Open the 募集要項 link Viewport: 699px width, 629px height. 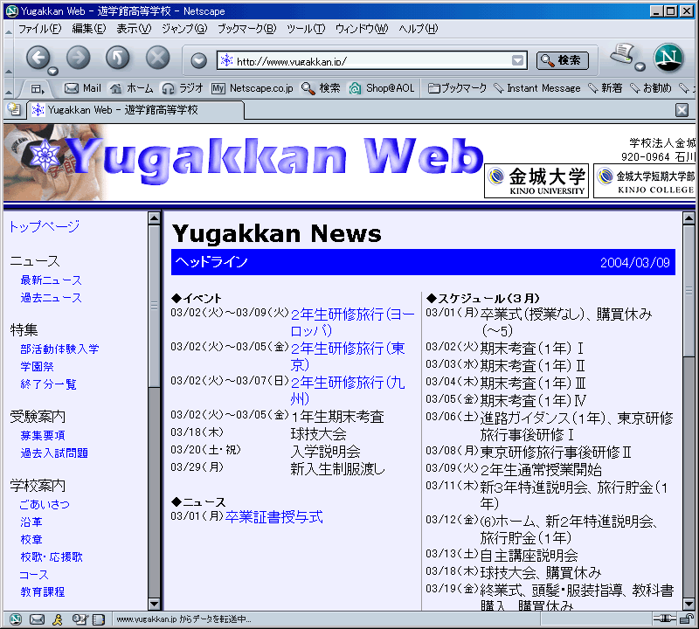[43, 435]
